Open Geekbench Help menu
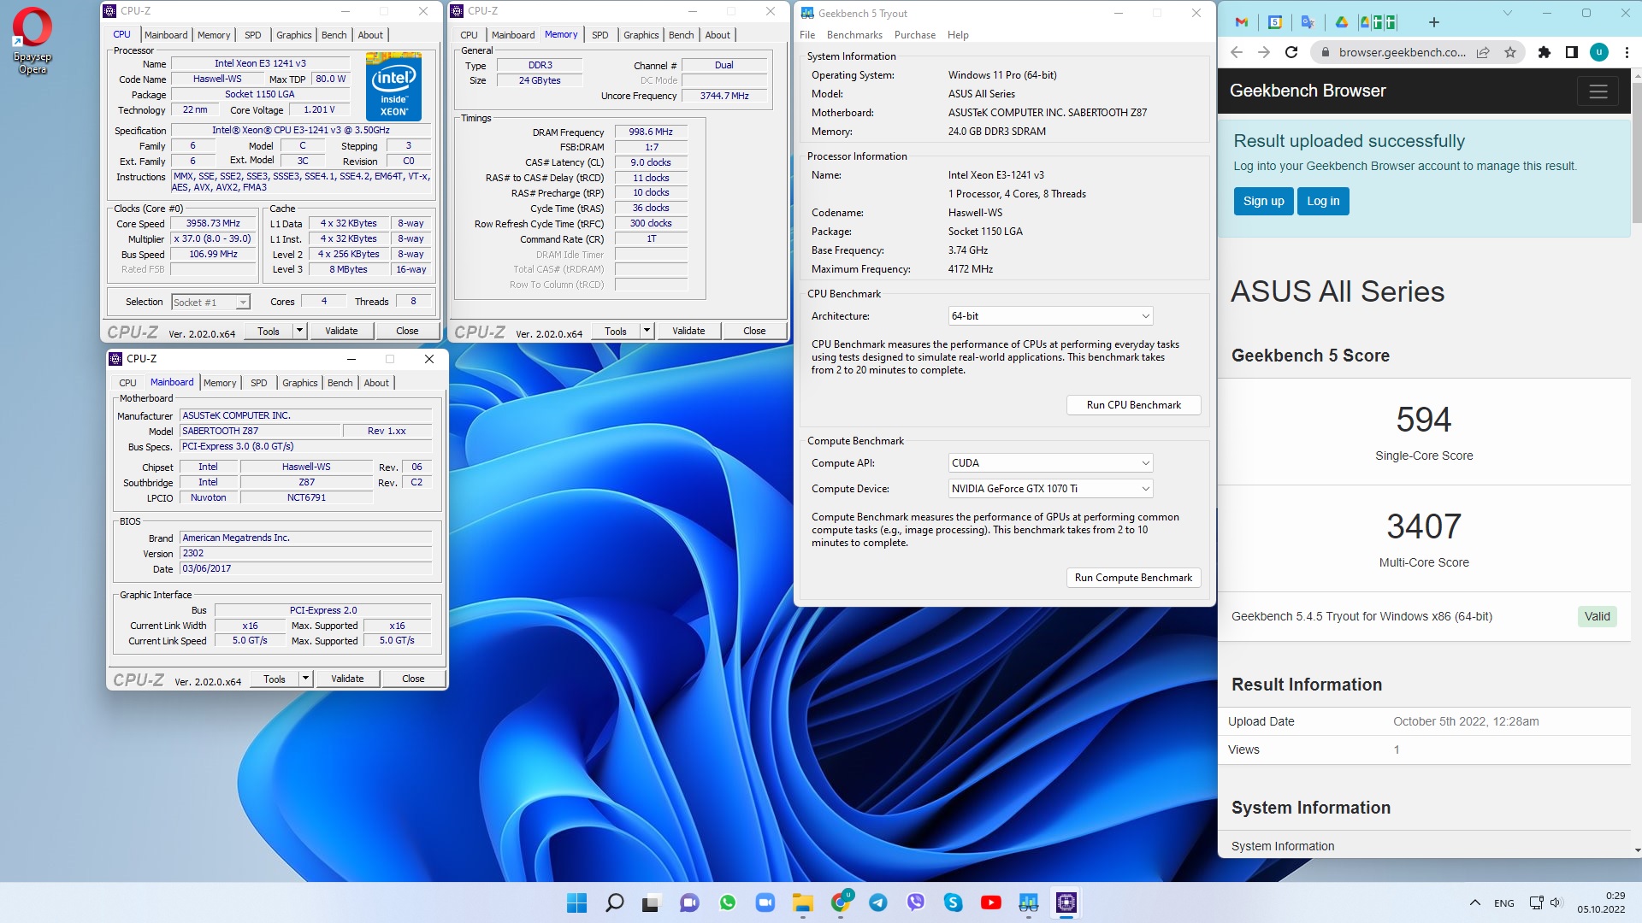The image size is (1642, 923). [x=958, y=35]
